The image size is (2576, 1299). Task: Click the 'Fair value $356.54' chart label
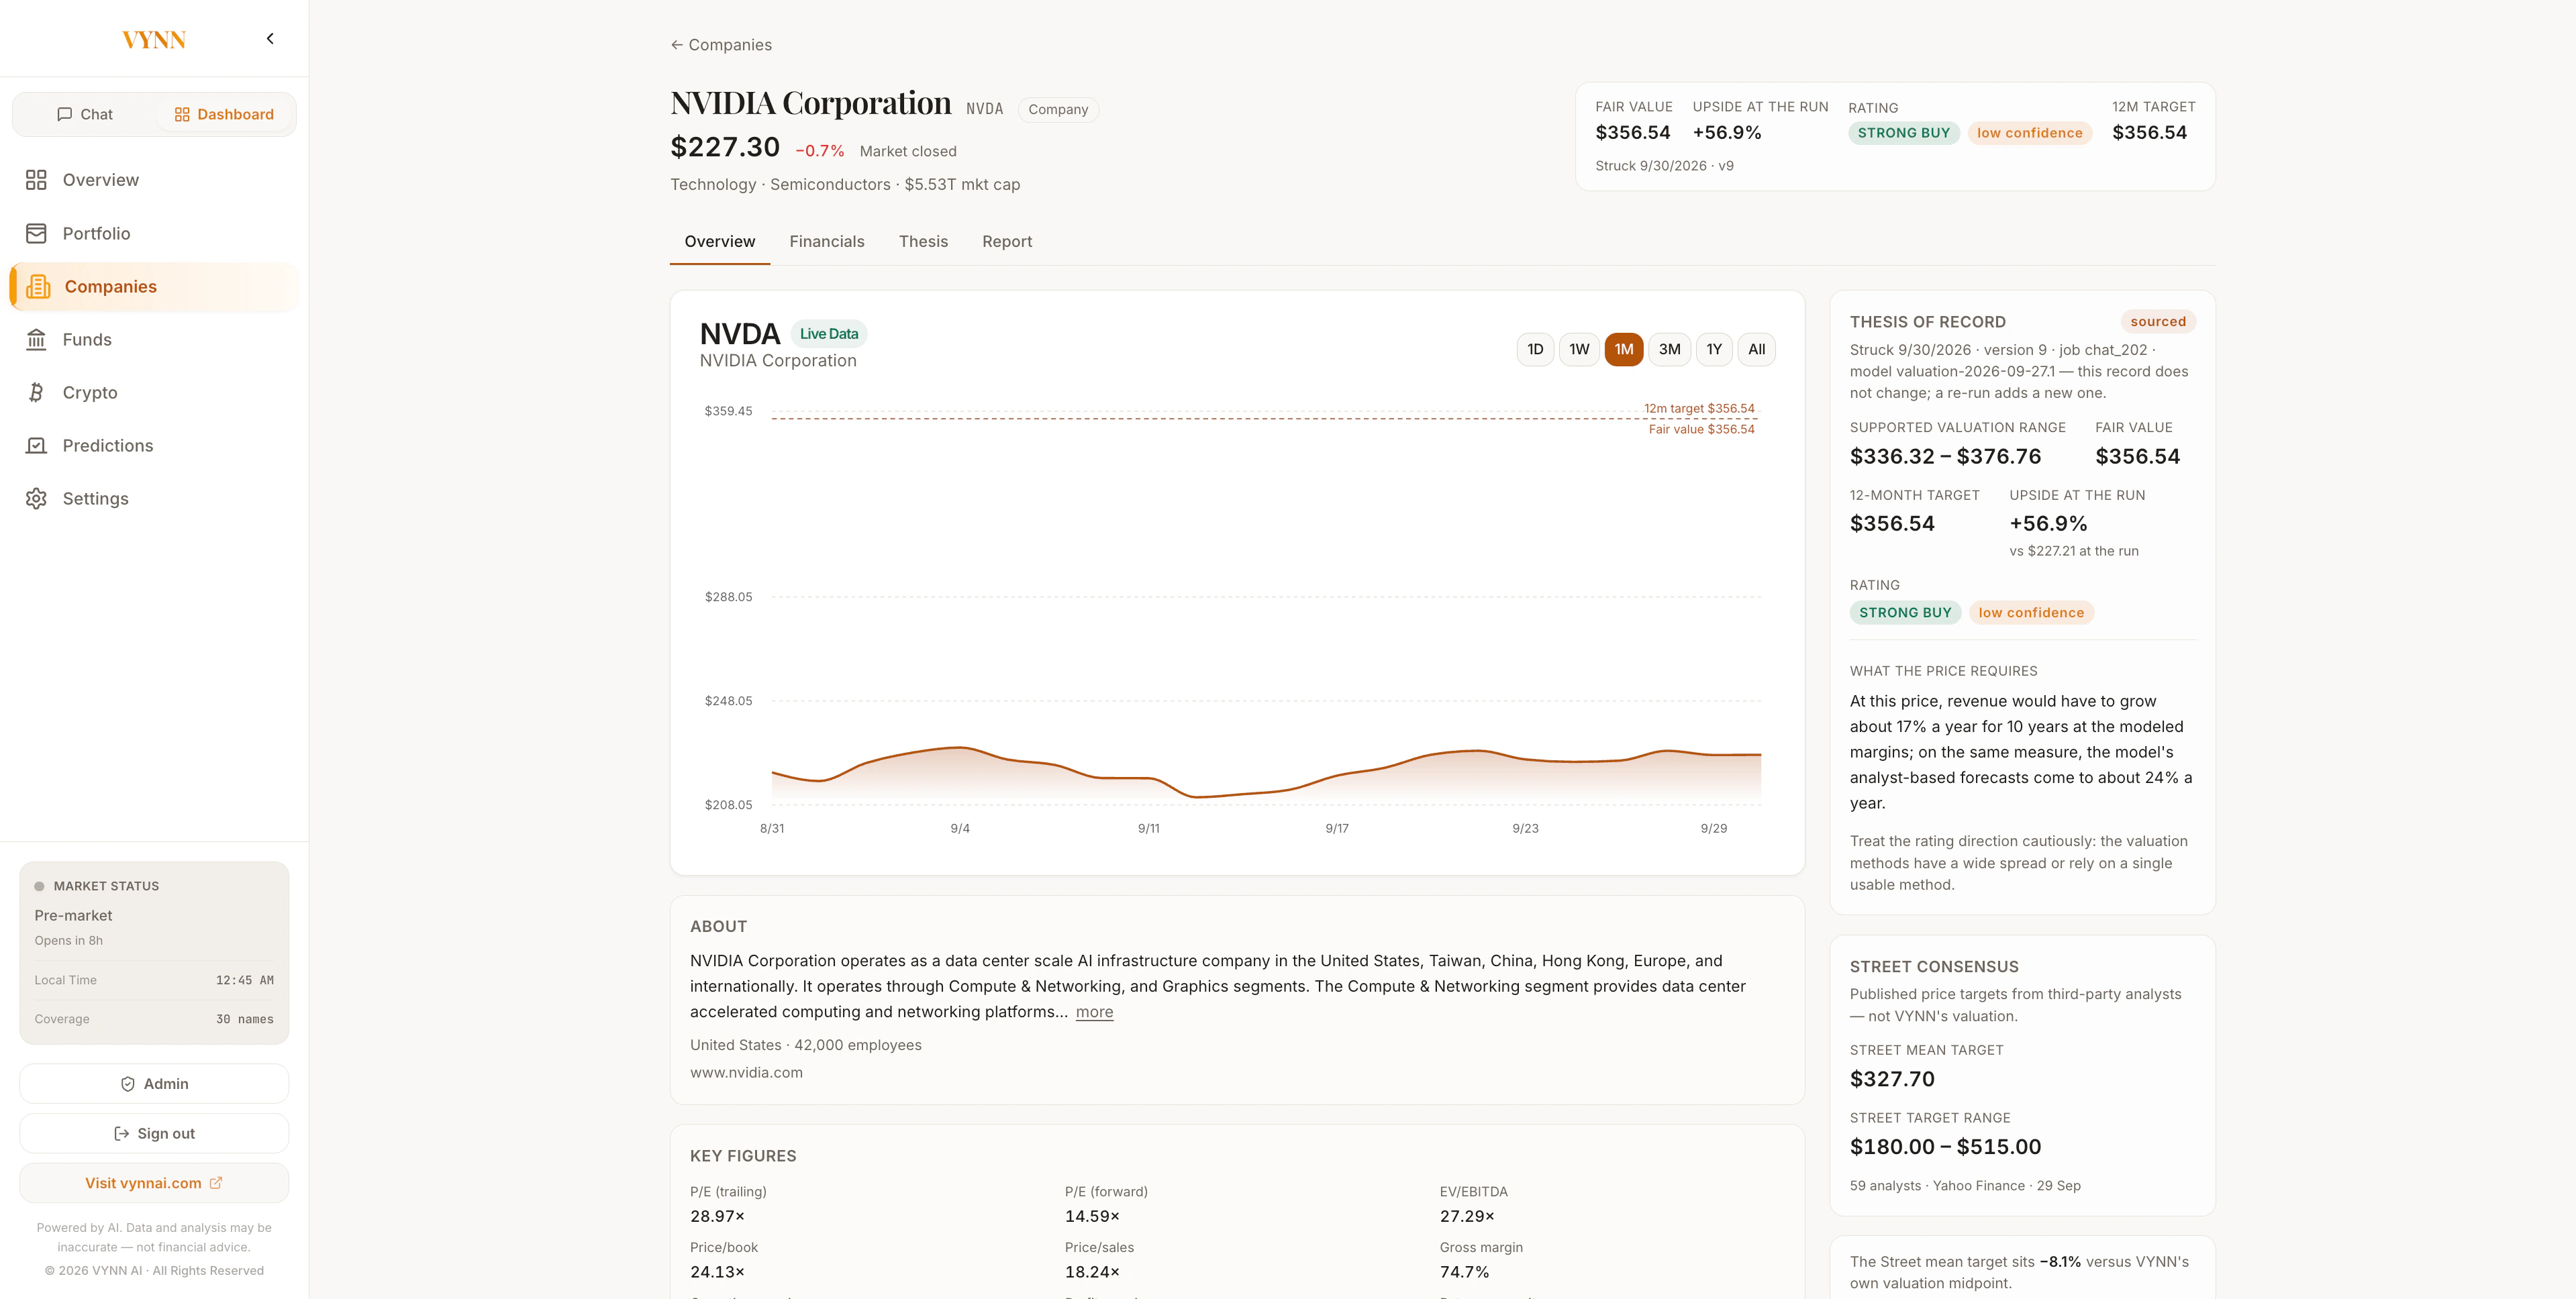1701,429
